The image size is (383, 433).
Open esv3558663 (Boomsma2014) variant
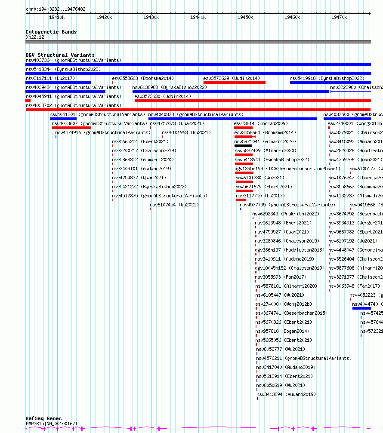click(143, 78)
